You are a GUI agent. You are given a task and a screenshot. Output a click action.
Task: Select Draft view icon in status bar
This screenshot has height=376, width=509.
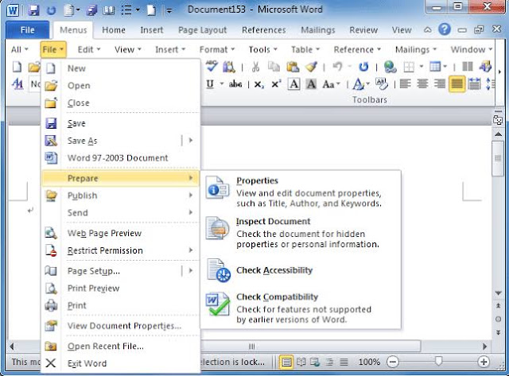(x=344, y=362)
